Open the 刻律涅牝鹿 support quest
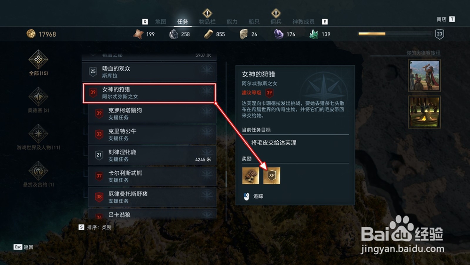470x265 pixels. [152, 155]
